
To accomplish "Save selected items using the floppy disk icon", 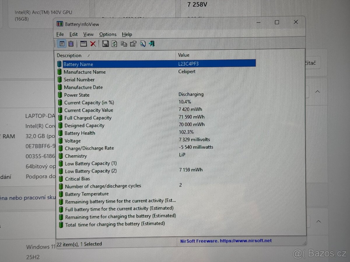I will point(106,44).
